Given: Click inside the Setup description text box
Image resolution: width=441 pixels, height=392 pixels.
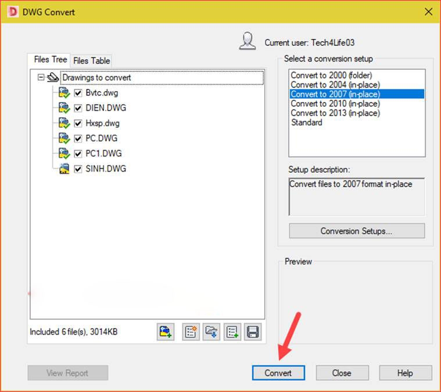Looking at the screenshot, I should 357,197.
